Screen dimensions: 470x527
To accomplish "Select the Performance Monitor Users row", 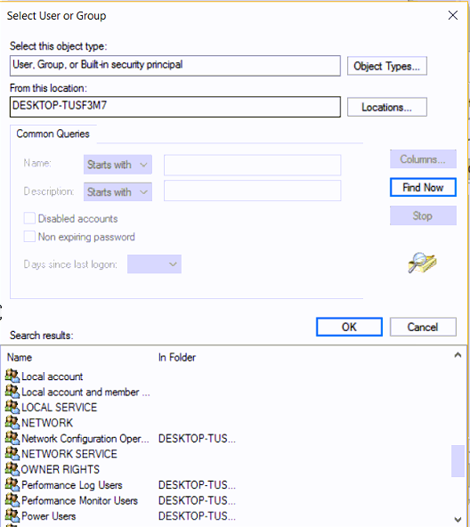I will point(120,500).
